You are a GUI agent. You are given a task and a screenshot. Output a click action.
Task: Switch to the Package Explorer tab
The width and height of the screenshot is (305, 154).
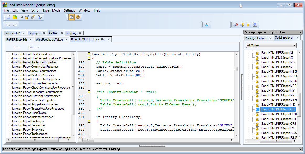(256, 38)
